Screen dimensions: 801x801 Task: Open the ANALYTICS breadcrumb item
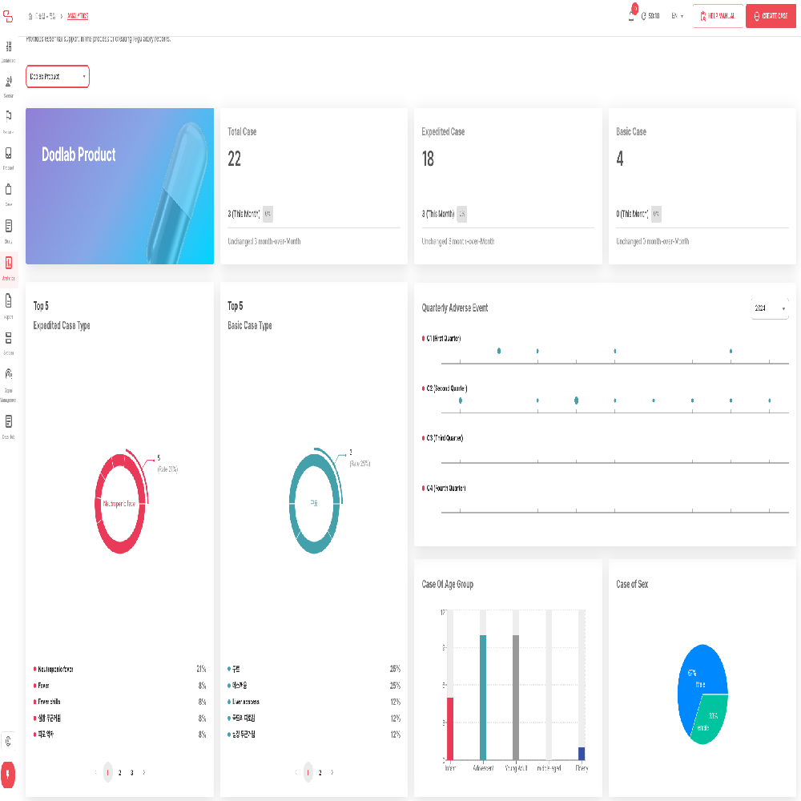[x=78, y=16]
